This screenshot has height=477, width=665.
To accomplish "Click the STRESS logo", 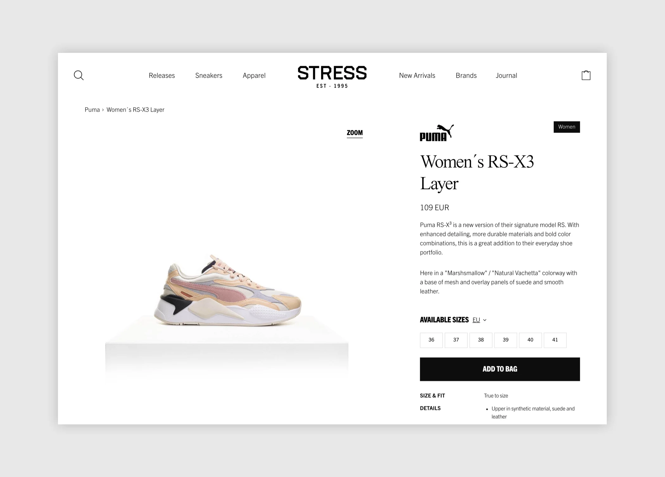I will [x=332, y=77].
